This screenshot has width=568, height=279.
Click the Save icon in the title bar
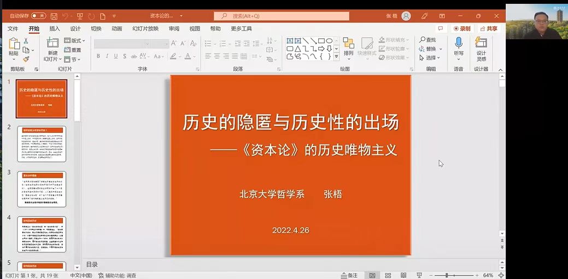click(x=54, y=16)
